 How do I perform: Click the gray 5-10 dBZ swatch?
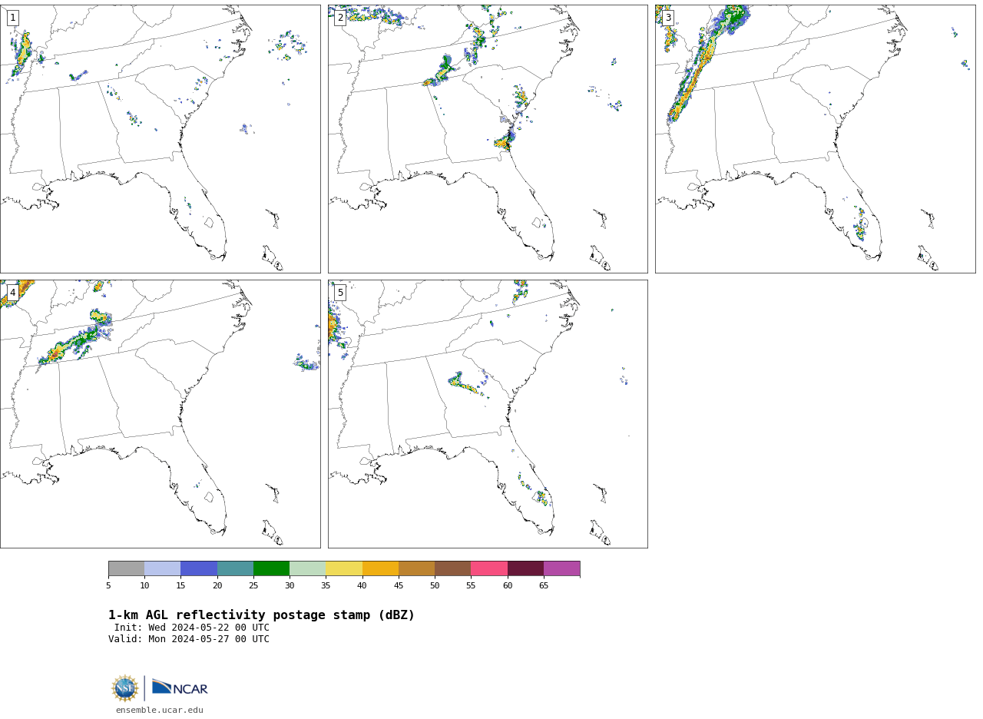[127, 568]
